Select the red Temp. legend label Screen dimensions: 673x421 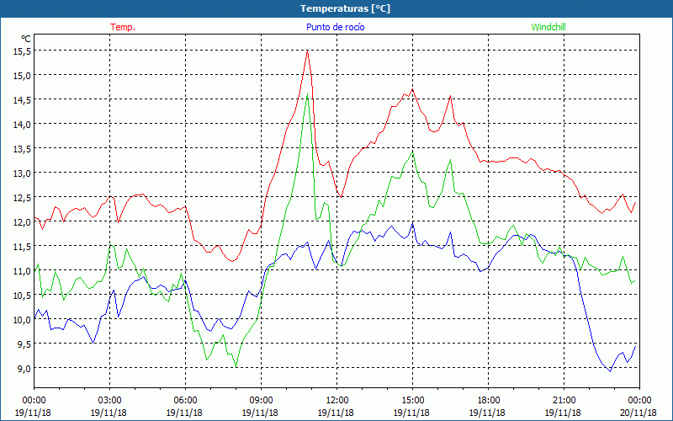[123, 27]
